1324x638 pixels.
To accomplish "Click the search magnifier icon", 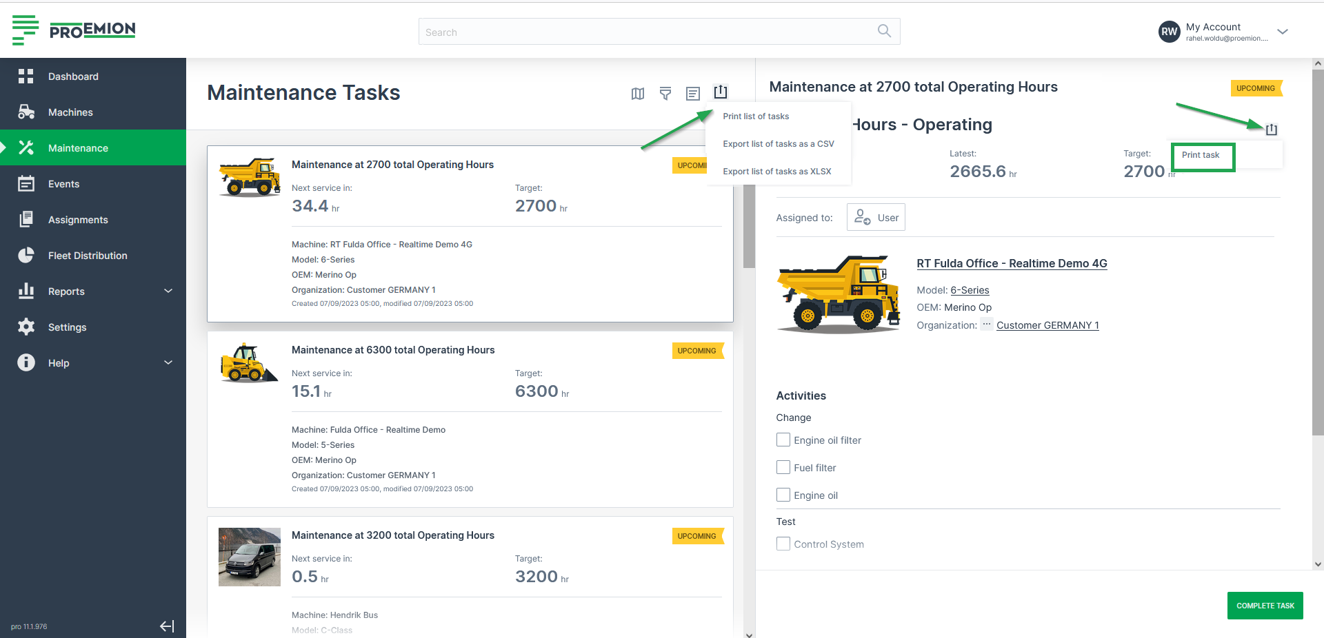I will pyautogui.click(x=884, y=31).
